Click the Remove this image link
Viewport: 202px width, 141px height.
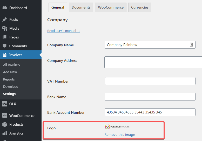tap(120, 135)
